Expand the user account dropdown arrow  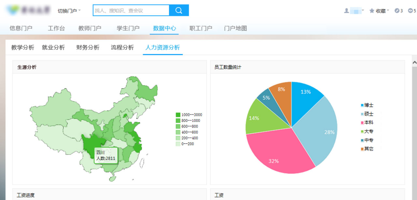363,10
